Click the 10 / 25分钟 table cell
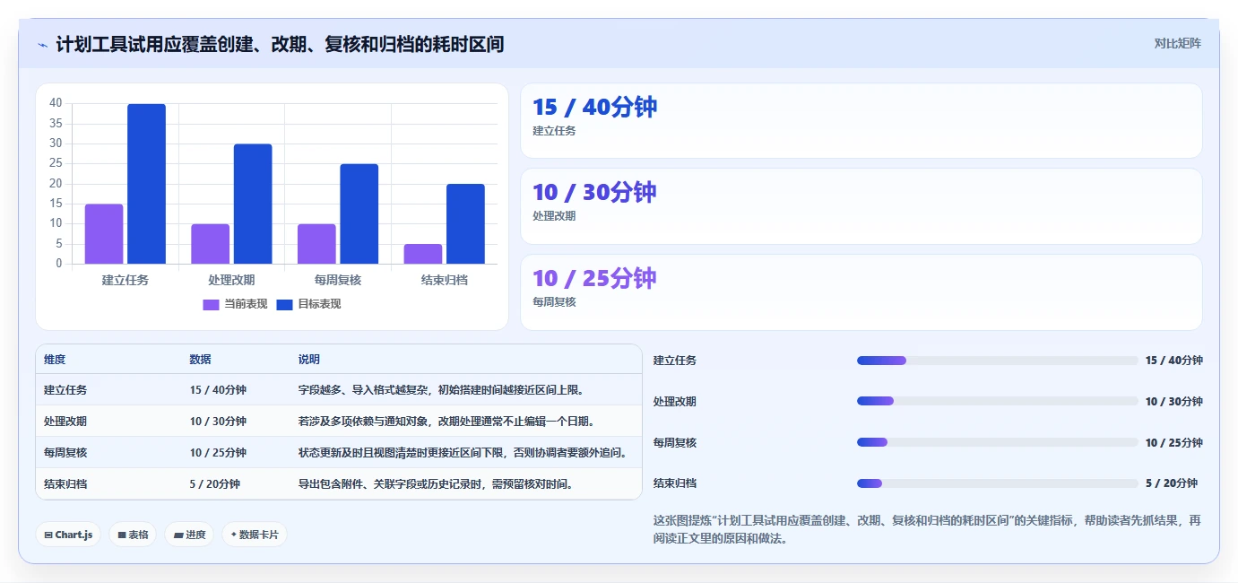 click(218, 453)
